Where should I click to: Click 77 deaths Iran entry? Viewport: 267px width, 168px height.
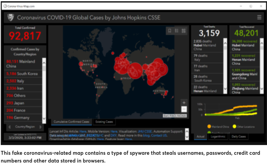click(207, 68)
